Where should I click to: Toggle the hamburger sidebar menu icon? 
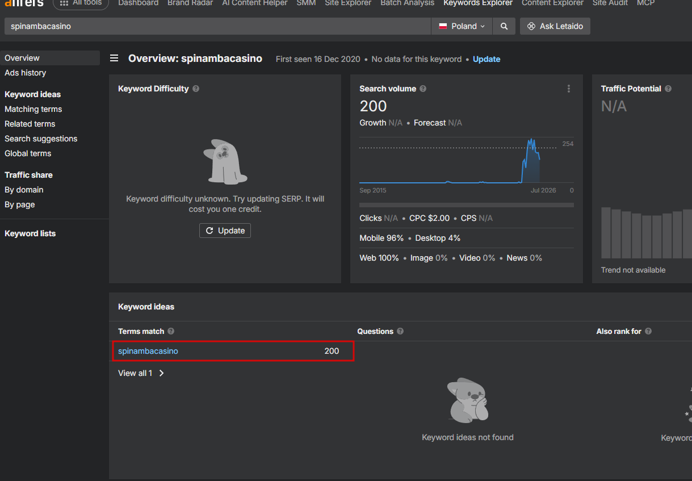coord(114,58)
